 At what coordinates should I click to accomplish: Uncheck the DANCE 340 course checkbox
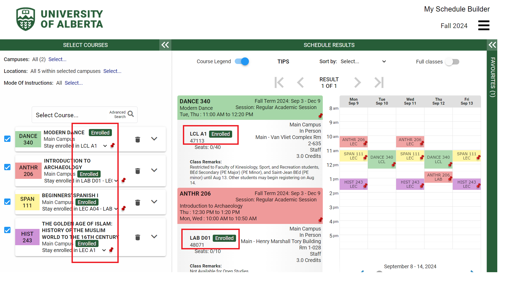tap(7, 139)
